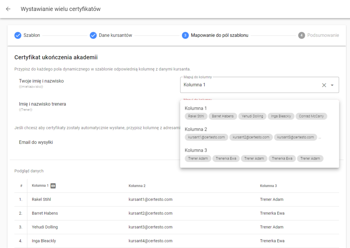Image resolution: width=350 pixels, height=248 pixels.
Task: Open the Szablon step
Action: tap(27, 35)
